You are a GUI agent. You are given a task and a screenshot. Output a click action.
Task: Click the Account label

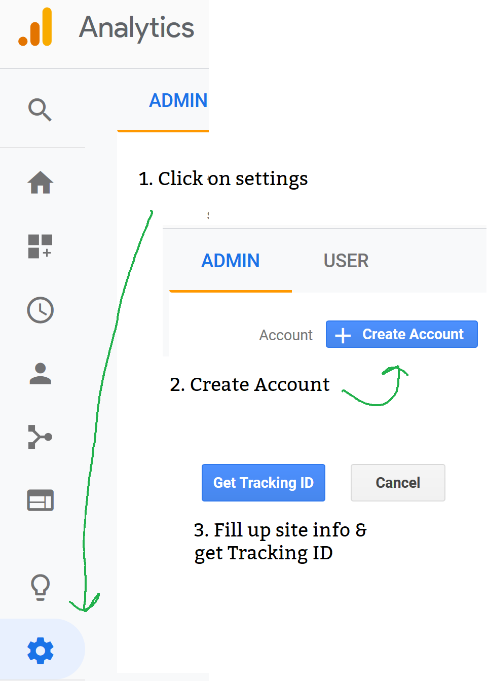click(286, 335)
